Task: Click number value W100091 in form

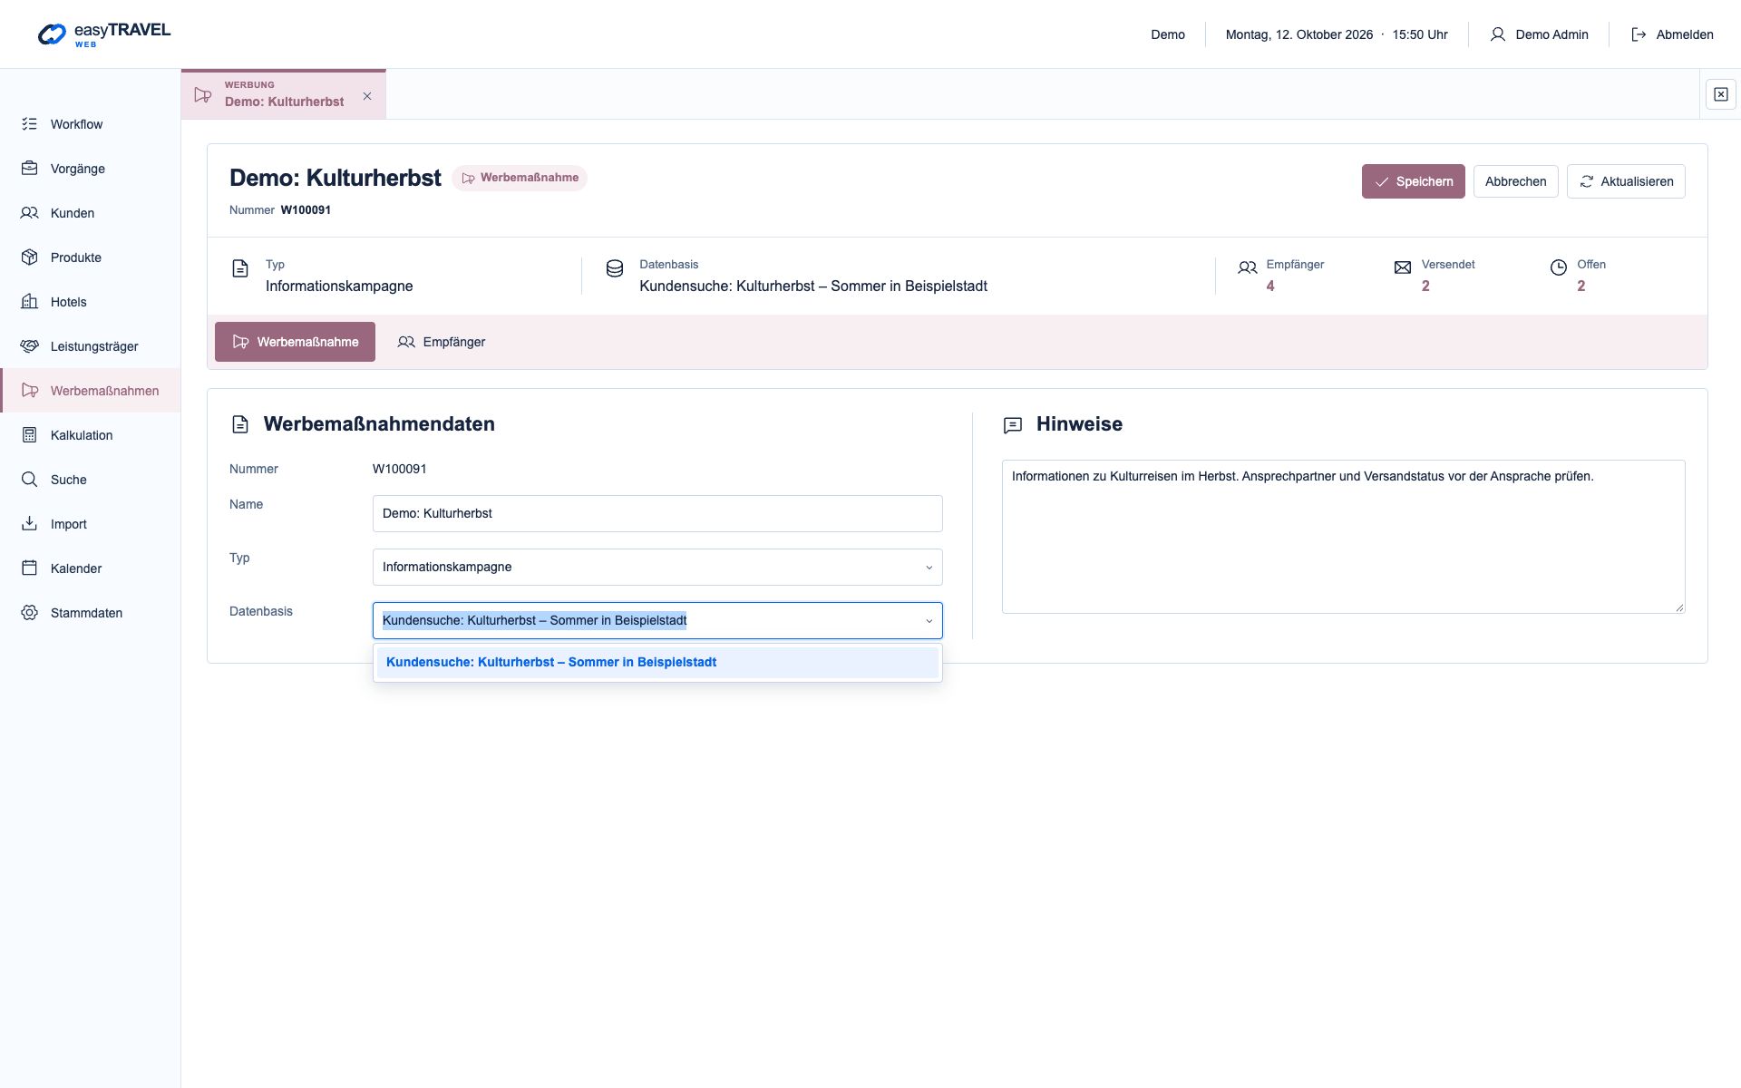Action: (x=399, y=469)
